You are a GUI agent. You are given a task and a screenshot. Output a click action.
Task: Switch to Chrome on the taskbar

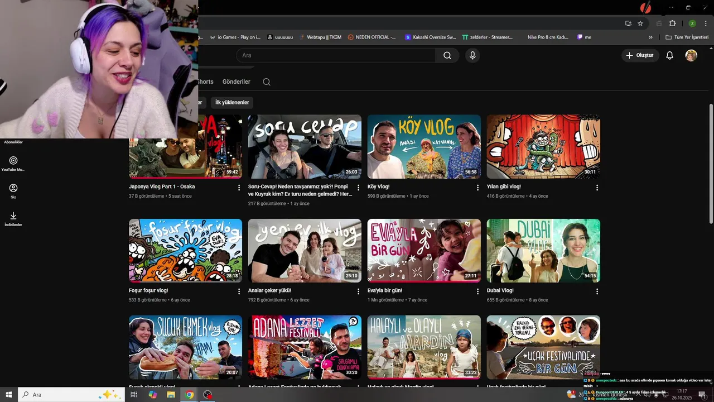[x=190, y=395]
